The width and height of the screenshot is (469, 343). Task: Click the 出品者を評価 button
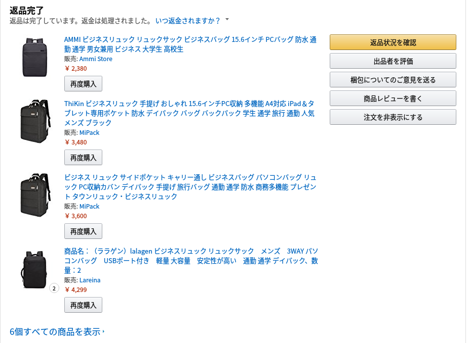(x=393, y=61)
